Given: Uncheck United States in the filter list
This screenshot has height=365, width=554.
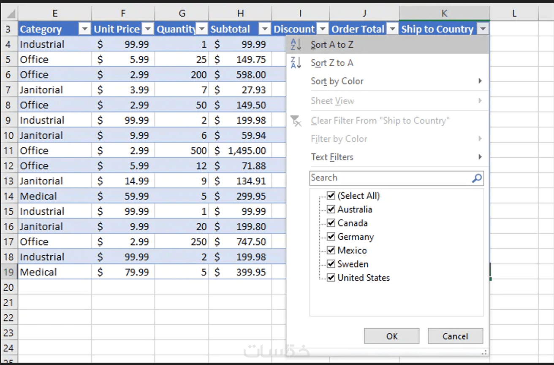Looking at the screenshot, I should (x=331, y=278).
